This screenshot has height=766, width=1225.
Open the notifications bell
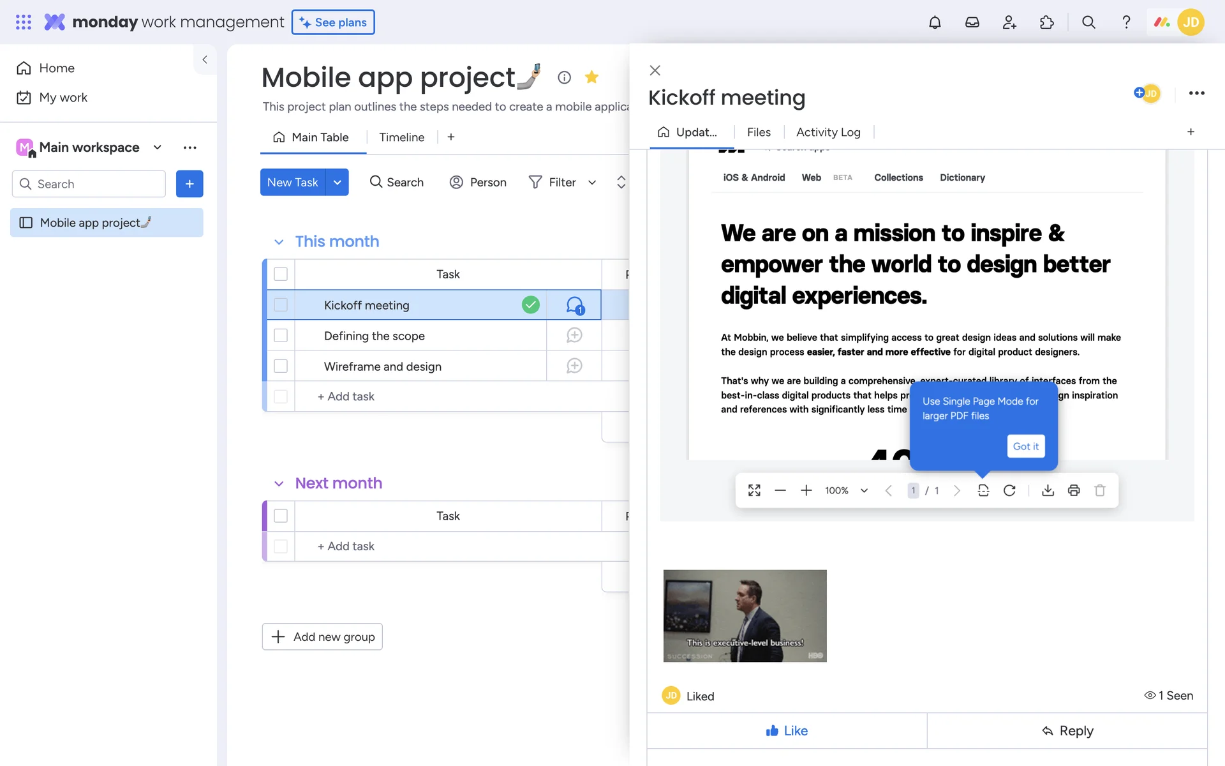coord(935,22)
